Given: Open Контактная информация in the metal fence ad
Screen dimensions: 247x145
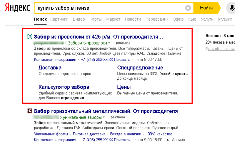Looking at the screenshot, I should tap(55, 140).
